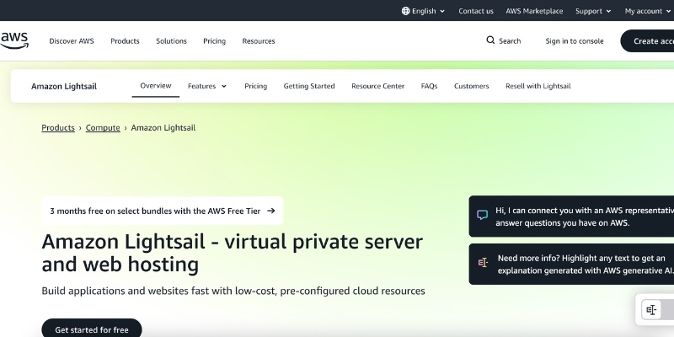Open the Getting Started tab
The image size is (674, 337).
308,86
